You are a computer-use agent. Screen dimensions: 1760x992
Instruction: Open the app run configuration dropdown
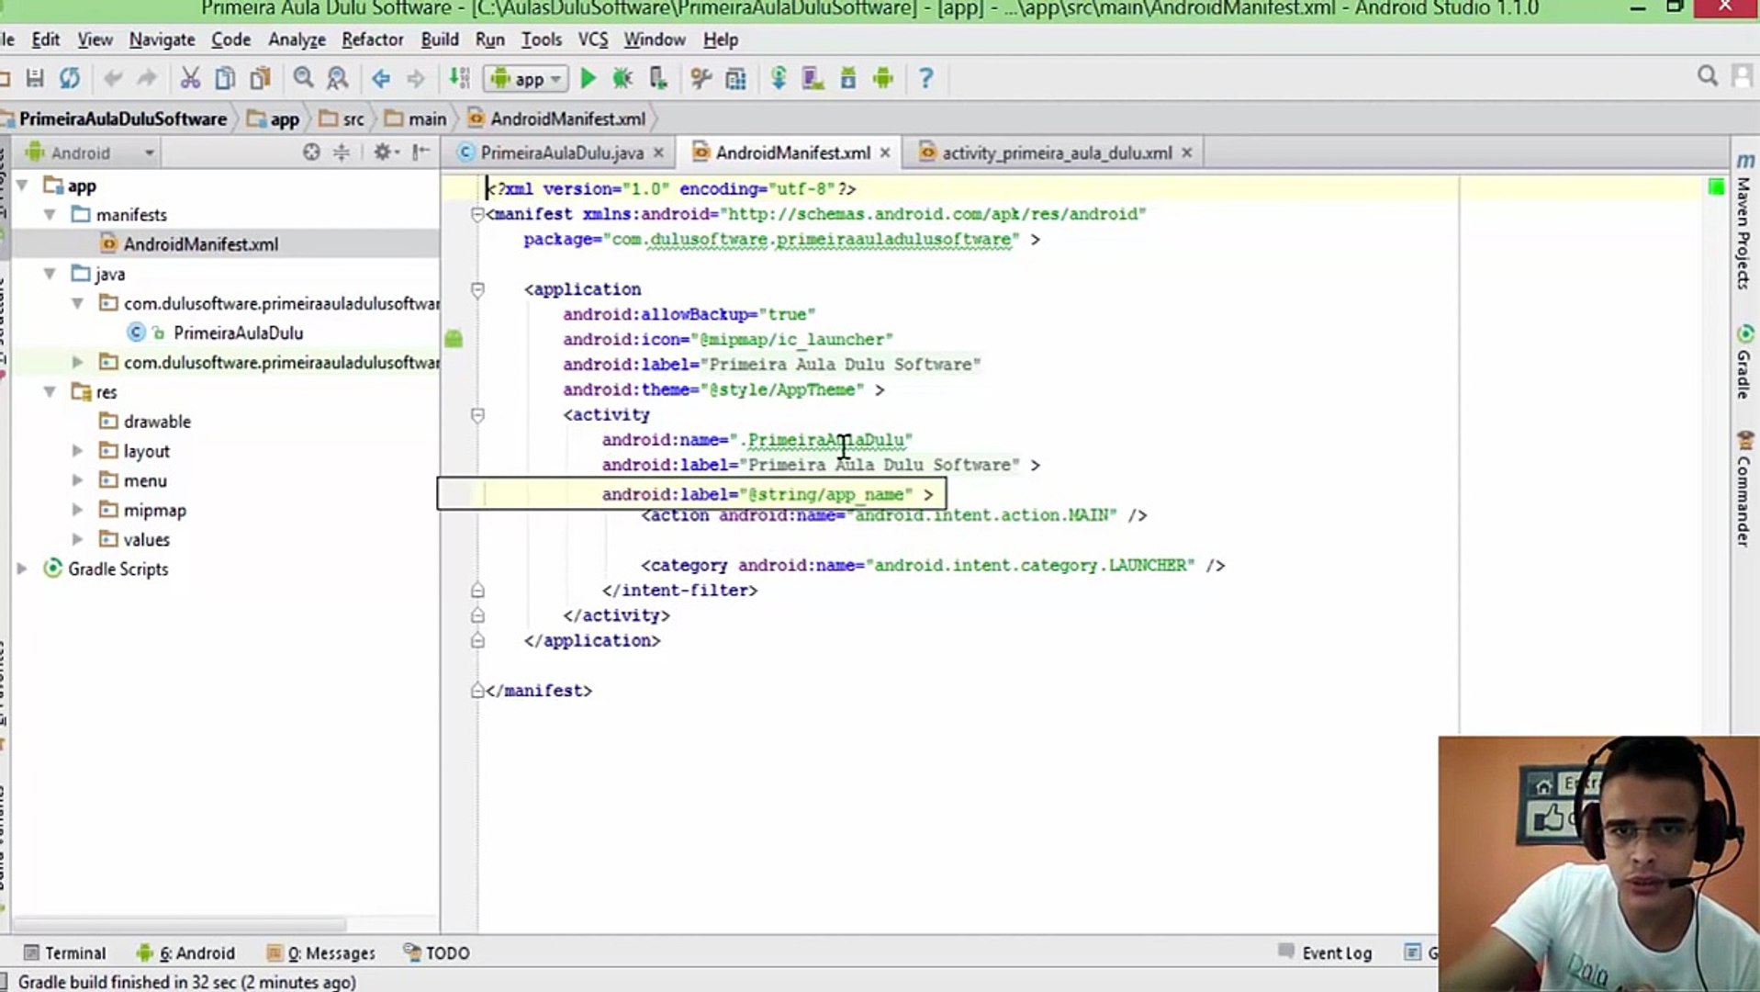(x=525, y=79)
